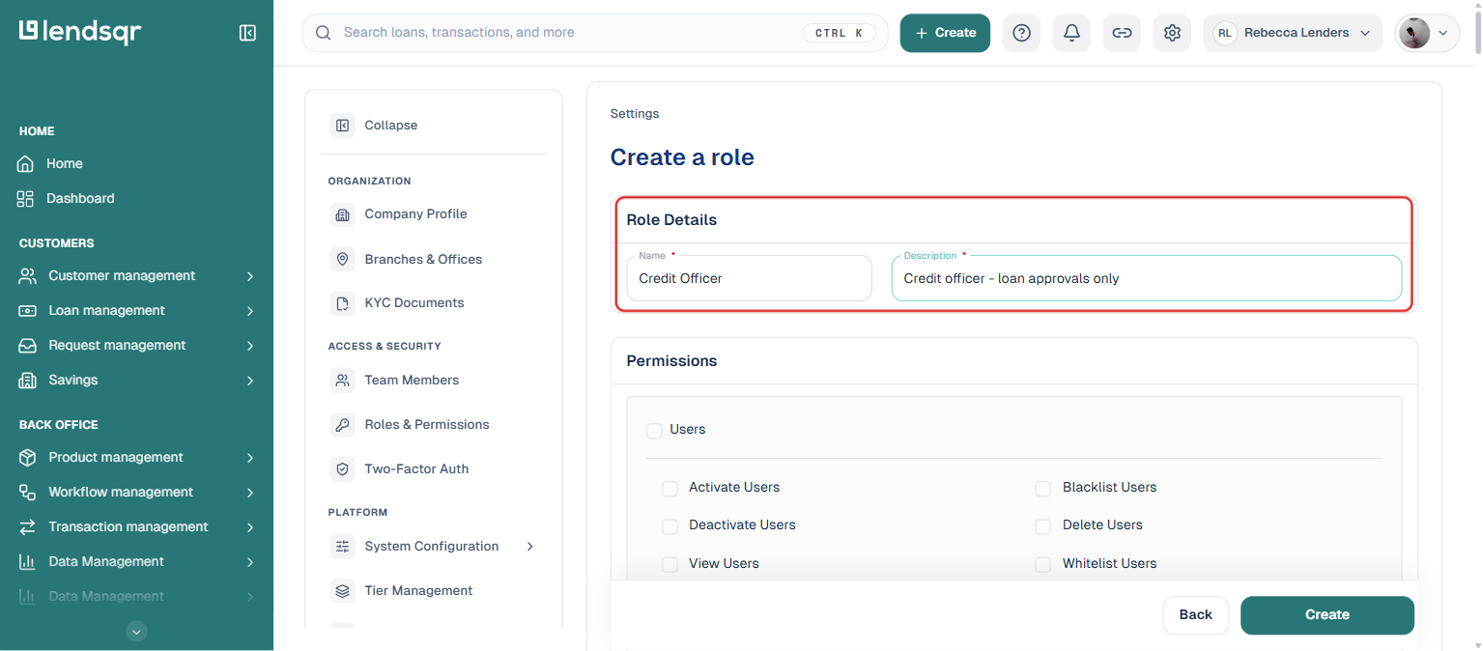1483x651 pixels.
Task: Click the Branches & Offices pin icon
Action: tap(342, 259)
